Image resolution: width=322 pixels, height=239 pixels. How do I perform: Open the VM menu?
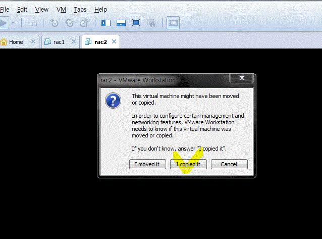click(61, 10)
